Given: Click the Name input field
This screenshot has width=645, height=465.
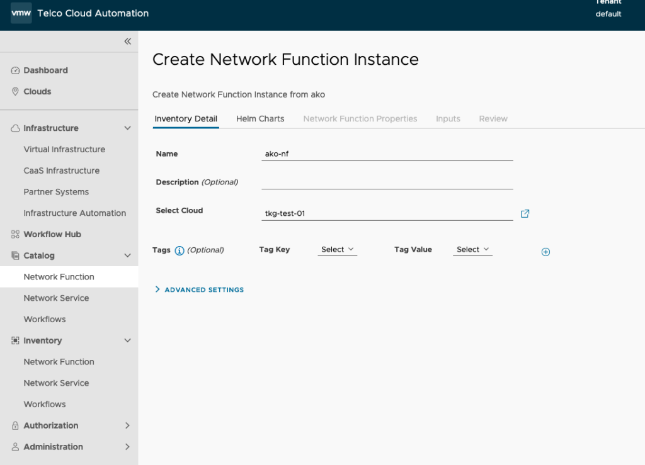Looking at the screenshot, I should click(387, 154).
